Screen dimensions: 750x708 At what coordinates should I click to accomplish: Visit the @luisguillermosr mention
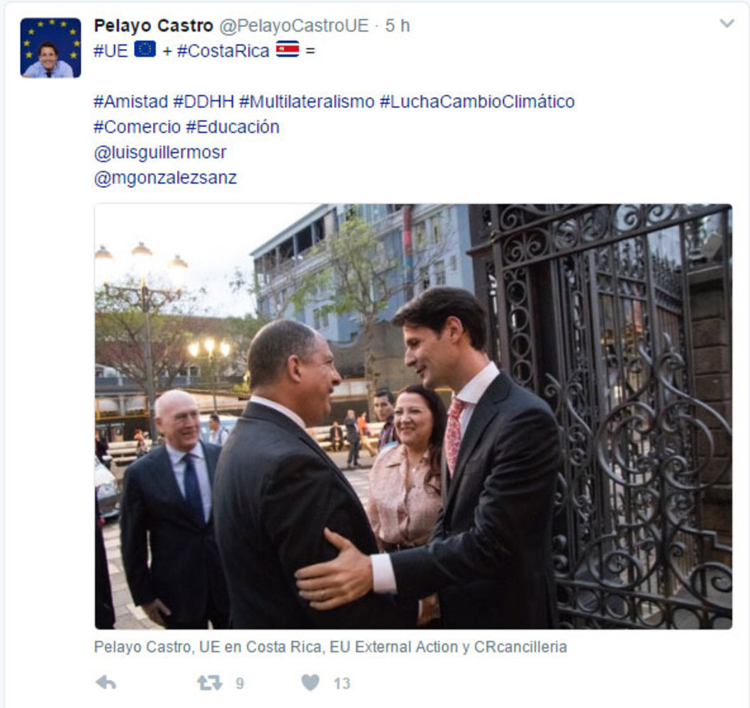(x=160, y=152)
